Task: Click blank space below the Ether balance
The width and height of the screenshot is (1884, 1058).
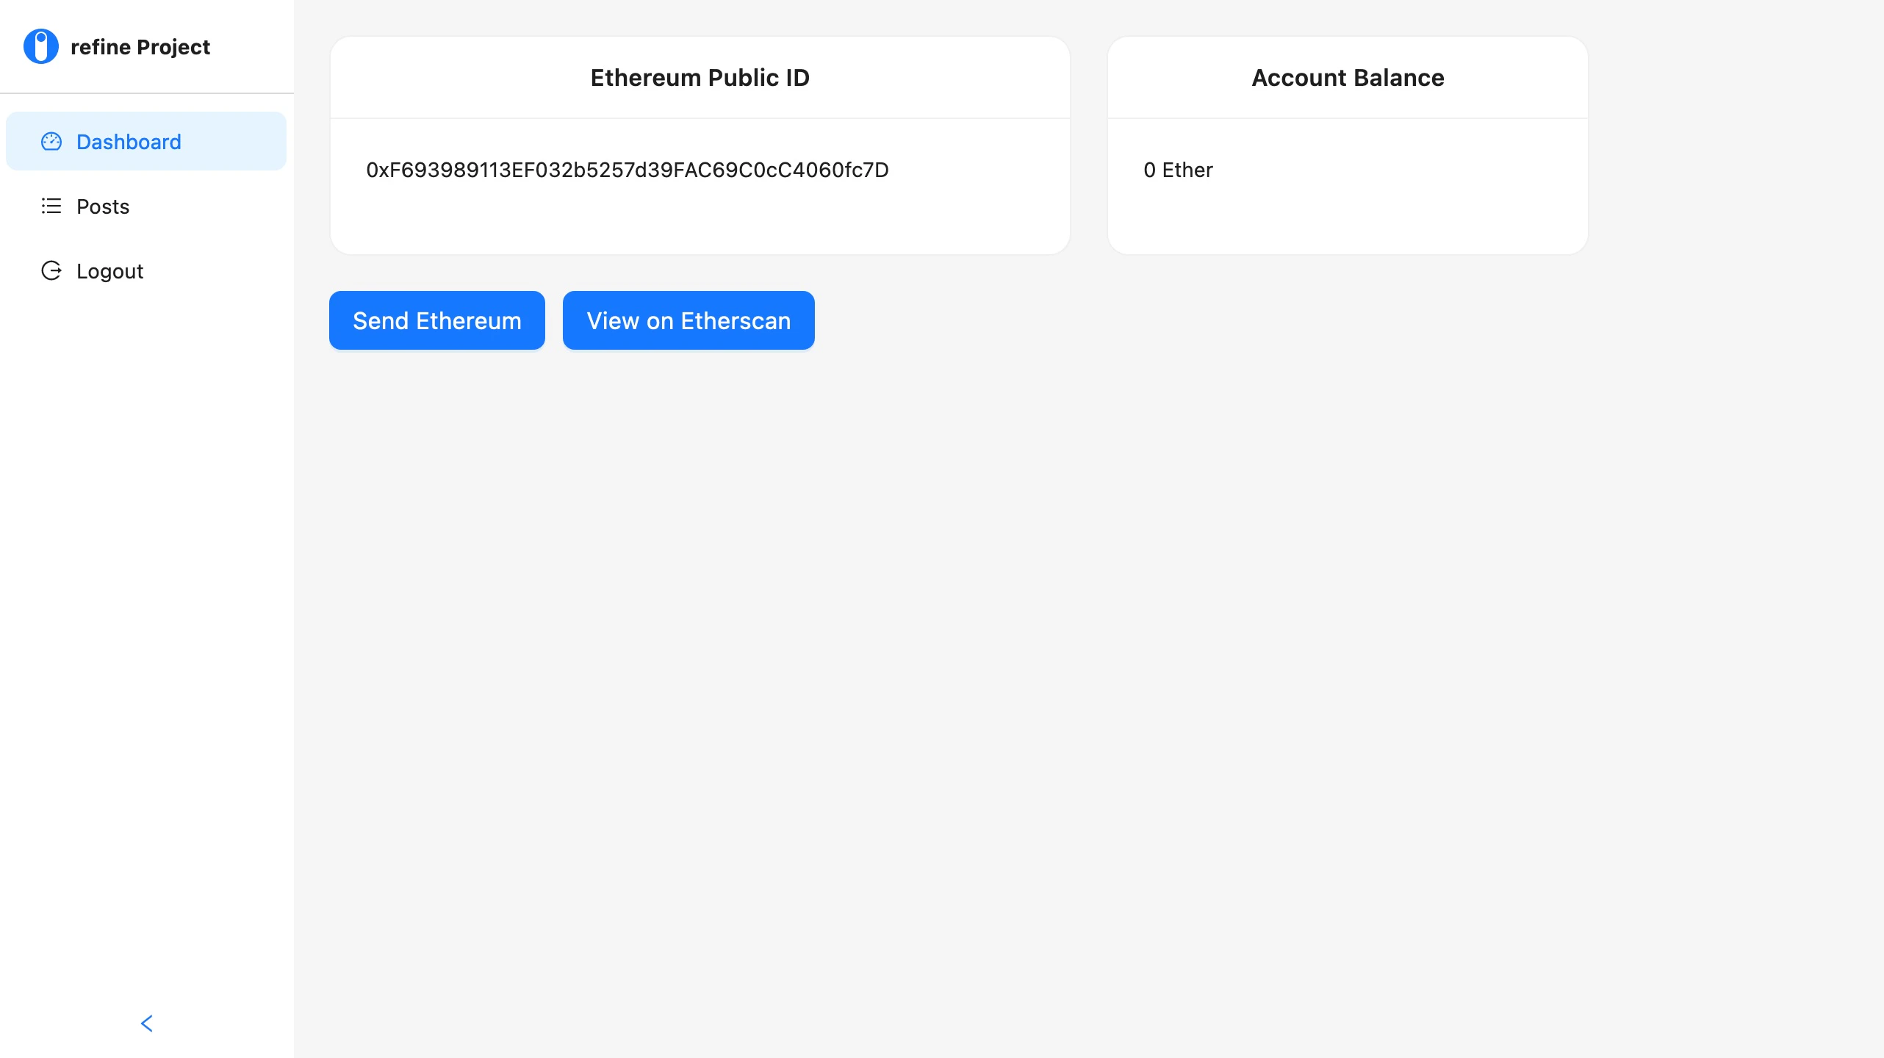Action: [x=1348, y=220]
